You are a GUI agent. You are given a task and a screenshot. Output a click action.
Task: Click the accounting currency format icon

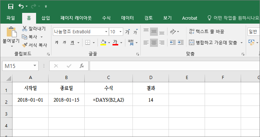pyautogui.click(x=251, y=43)
